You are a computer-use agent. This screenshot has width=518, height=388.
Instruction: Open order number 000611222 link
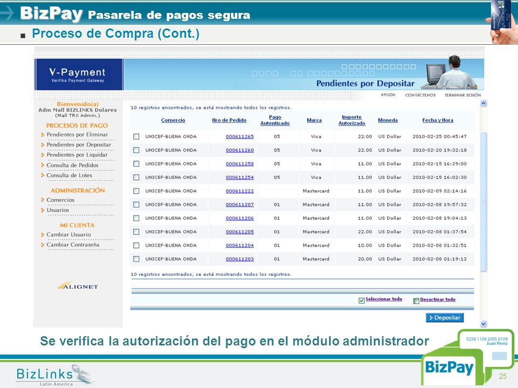coord(240,191)
